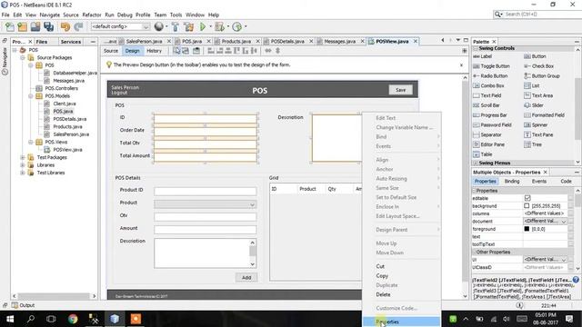Toggle the editable property checkbox

(527, 198)
